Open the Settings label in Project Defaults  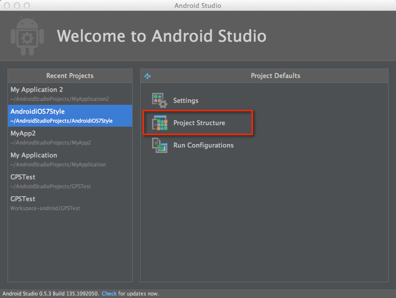185,101
